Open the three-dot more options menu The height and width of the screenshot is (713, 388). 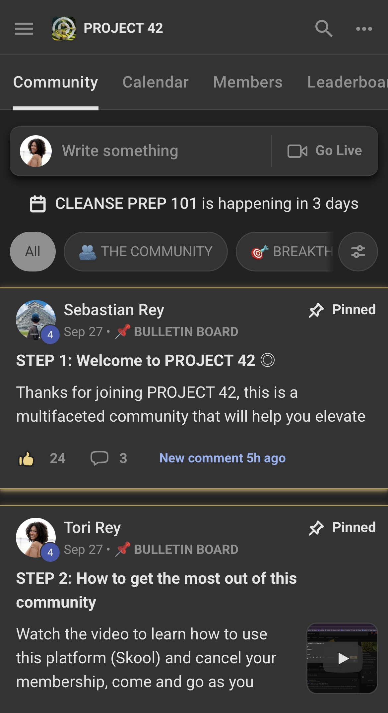[364, 29]
